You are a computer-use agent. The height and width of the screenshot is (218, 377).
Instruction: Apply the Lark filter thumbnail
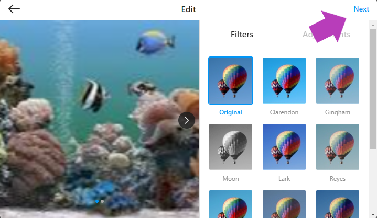click(x=284, y=147)
